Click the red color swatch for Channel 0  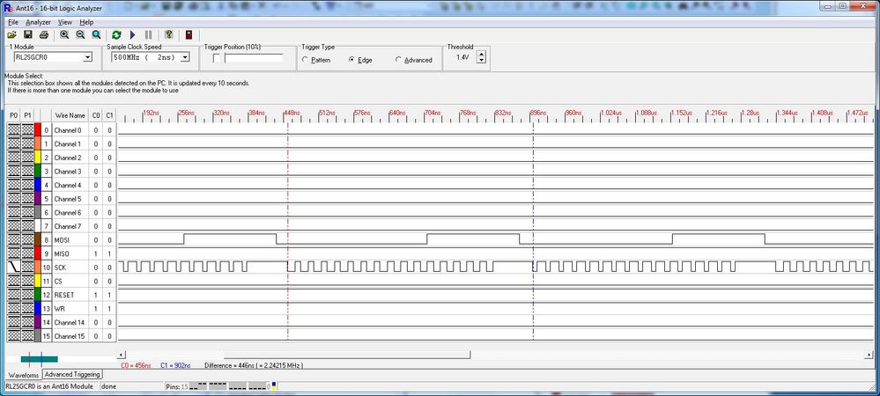pyautogui.click(x=38, y=130)
